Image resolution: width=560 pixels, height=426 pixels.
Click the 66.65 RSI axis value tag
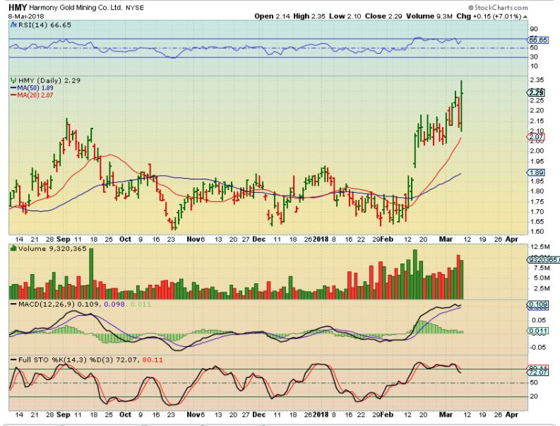click(x=539, y=40)
